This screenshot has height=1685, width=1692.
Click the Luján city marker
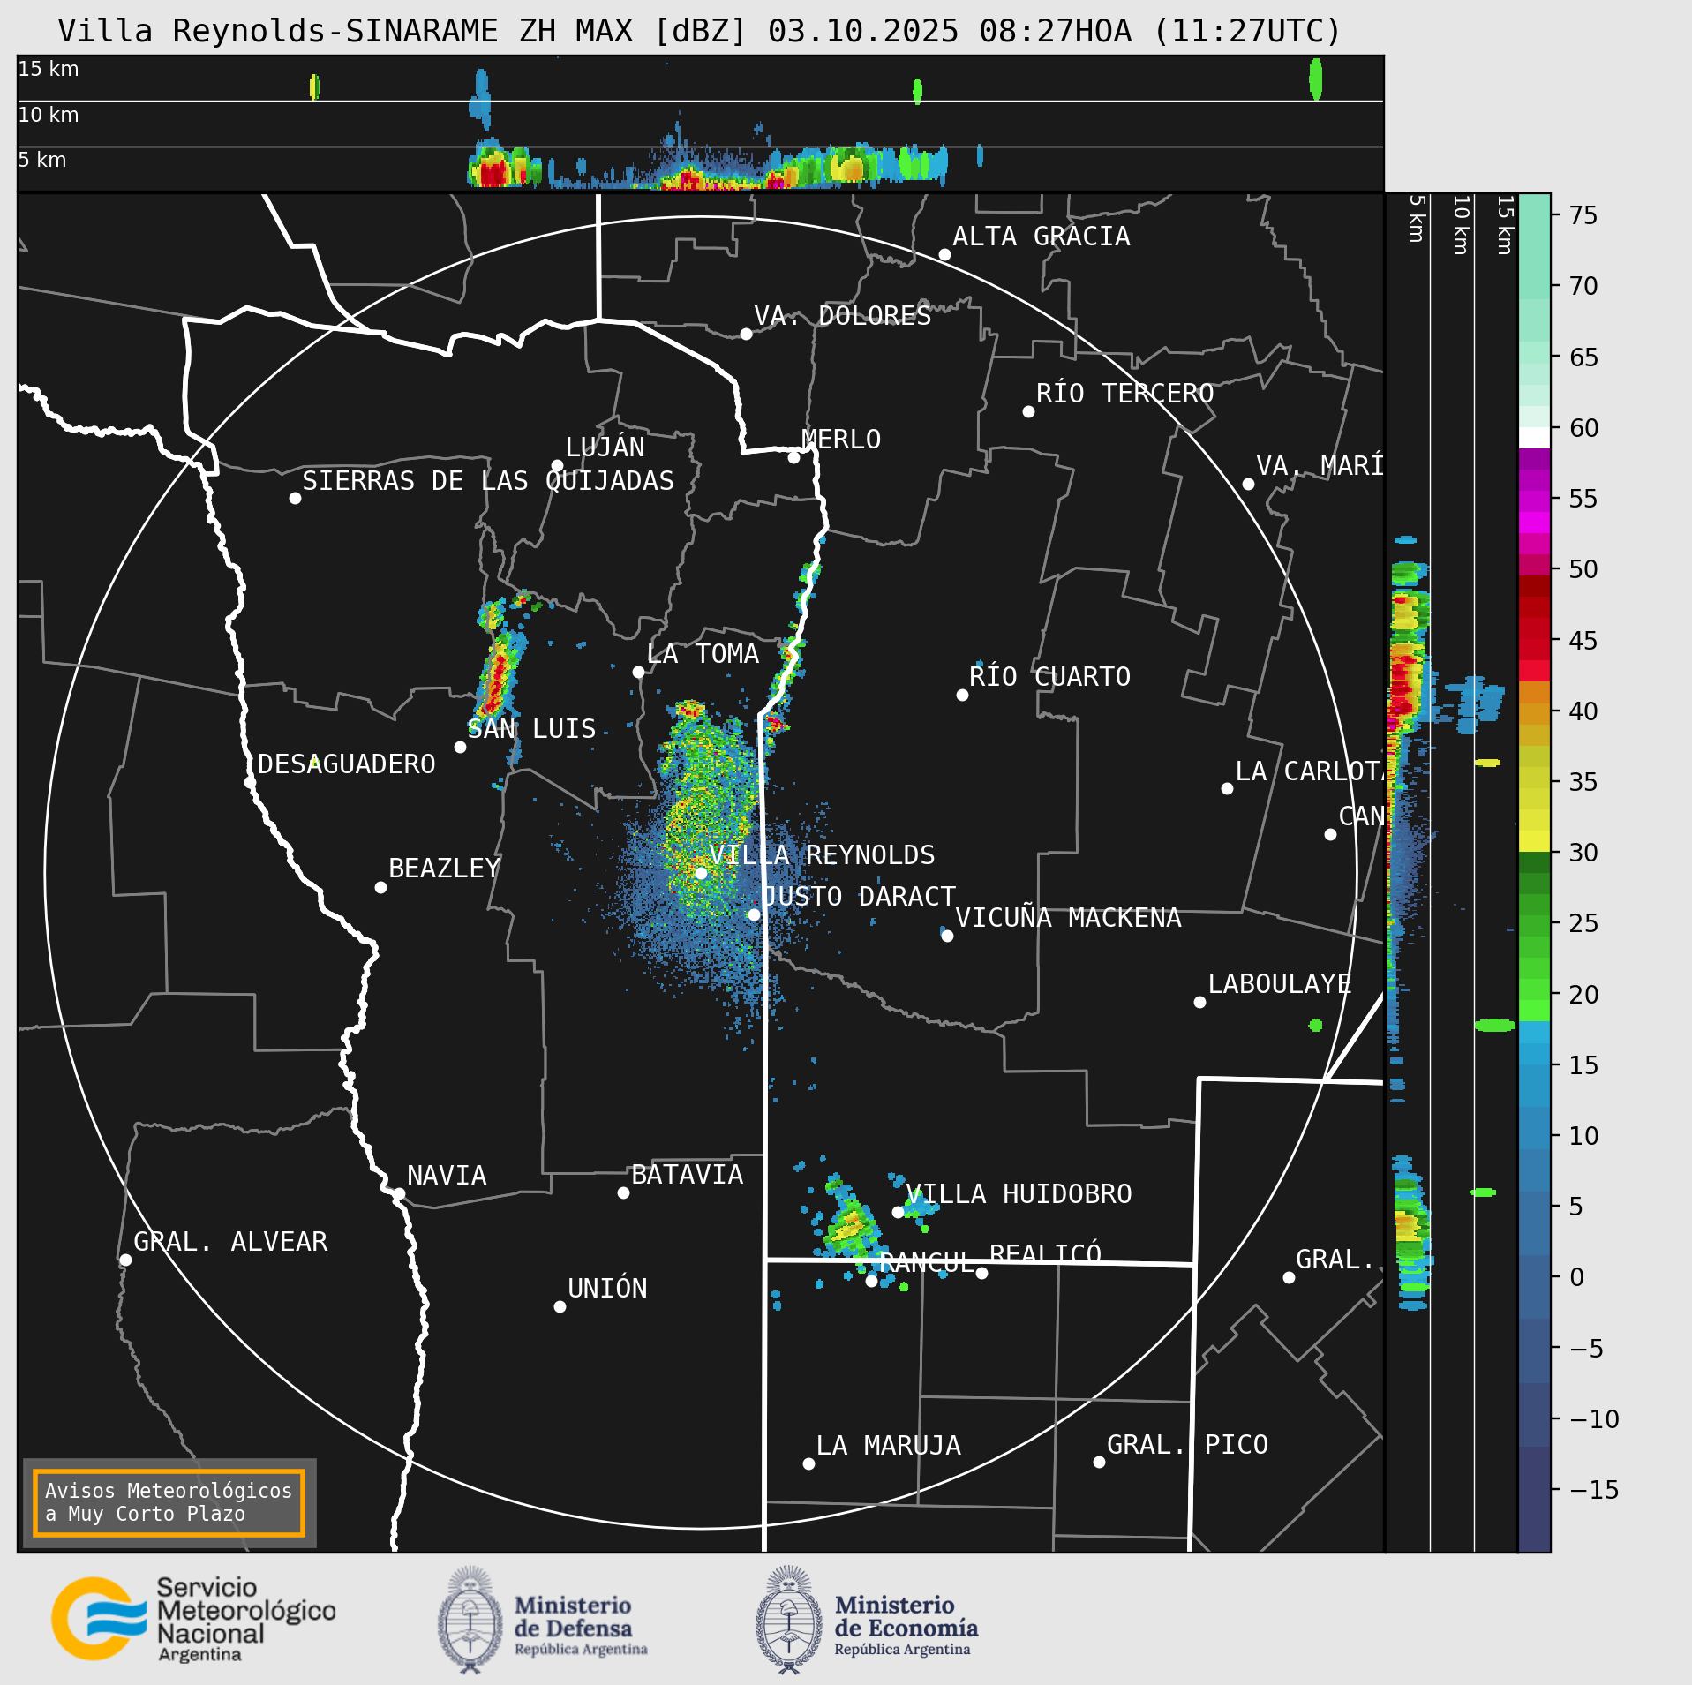557,465
